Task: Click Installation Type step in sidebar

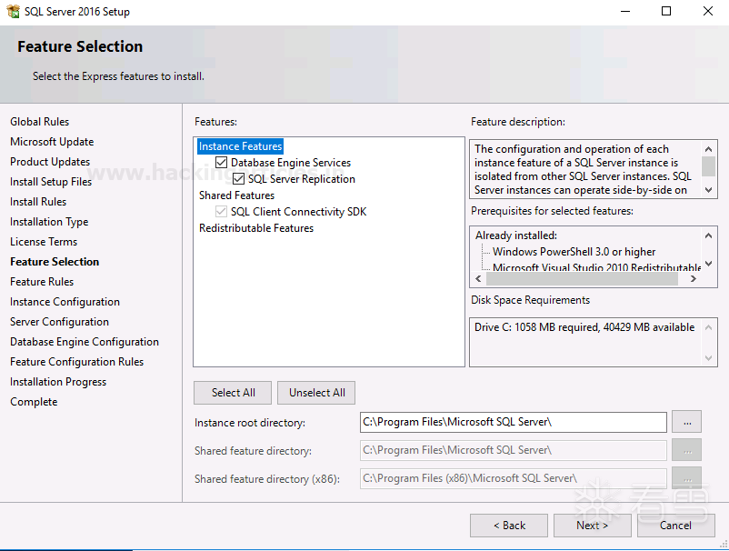Action: (x=49, y=222)
